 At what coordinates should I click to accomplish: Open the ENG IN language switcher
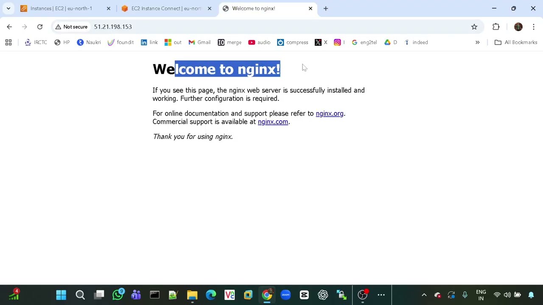coord(481,295)
